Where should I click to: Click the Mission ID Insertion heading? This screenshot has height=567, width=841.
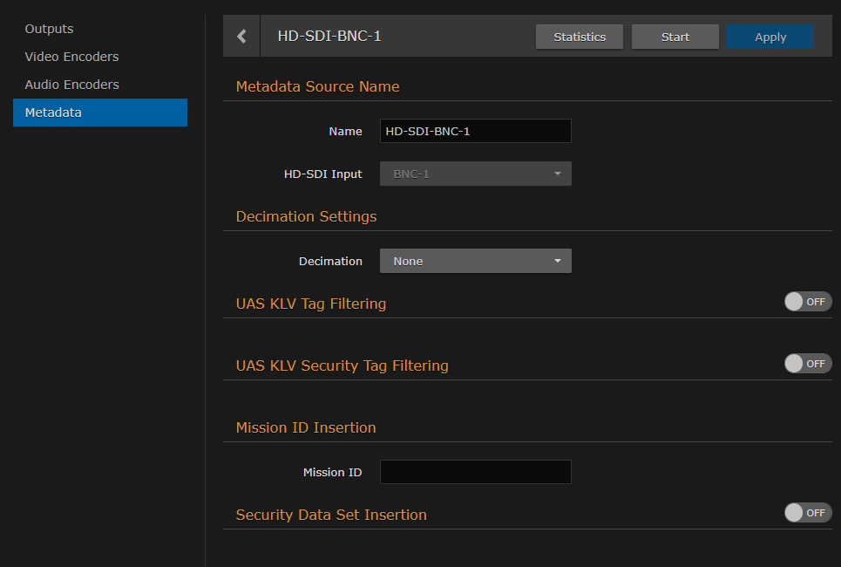tap(306, 427)
